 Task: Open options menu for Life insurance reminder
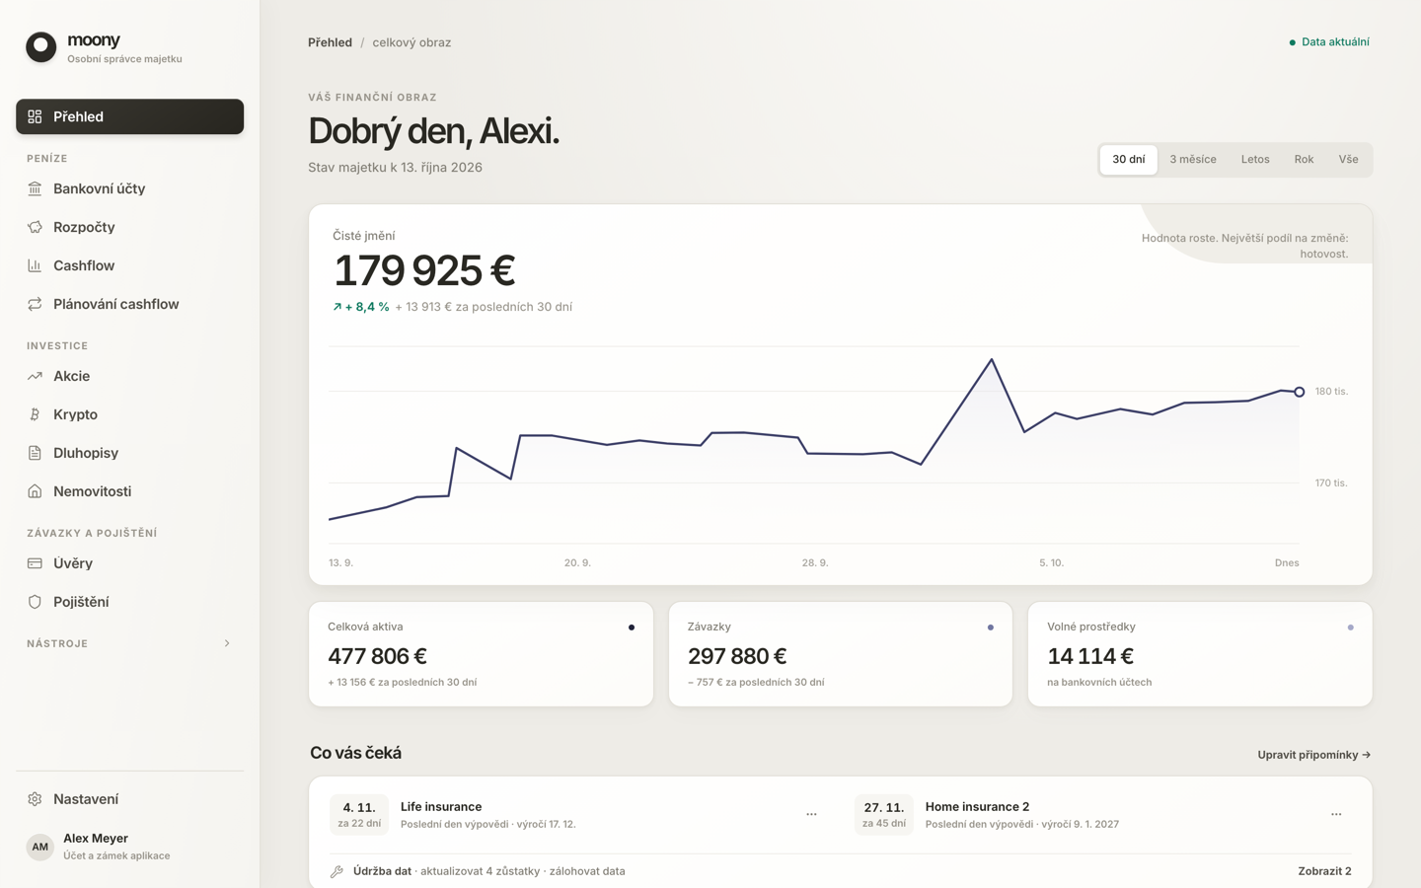(x=811, y=815)
